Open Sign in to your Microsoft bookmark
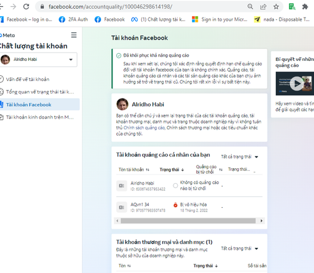314x273 pixels. click(x=219, y=19)
